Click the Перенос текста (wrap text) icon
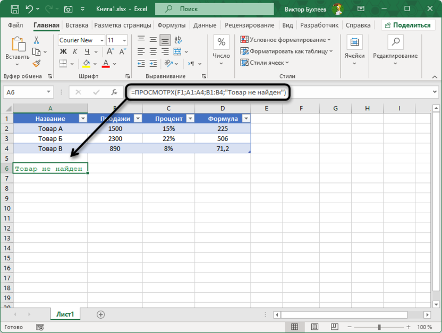 click(178, 40)
